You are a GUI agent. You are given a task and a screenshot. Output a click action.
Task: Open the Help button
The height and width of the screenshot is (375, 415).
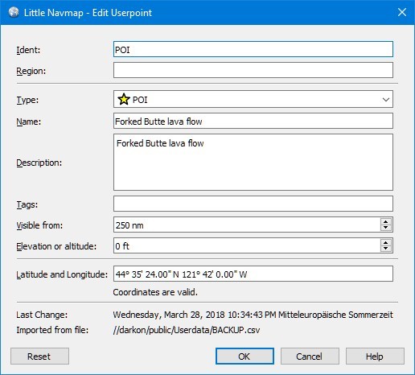point(375,356)
